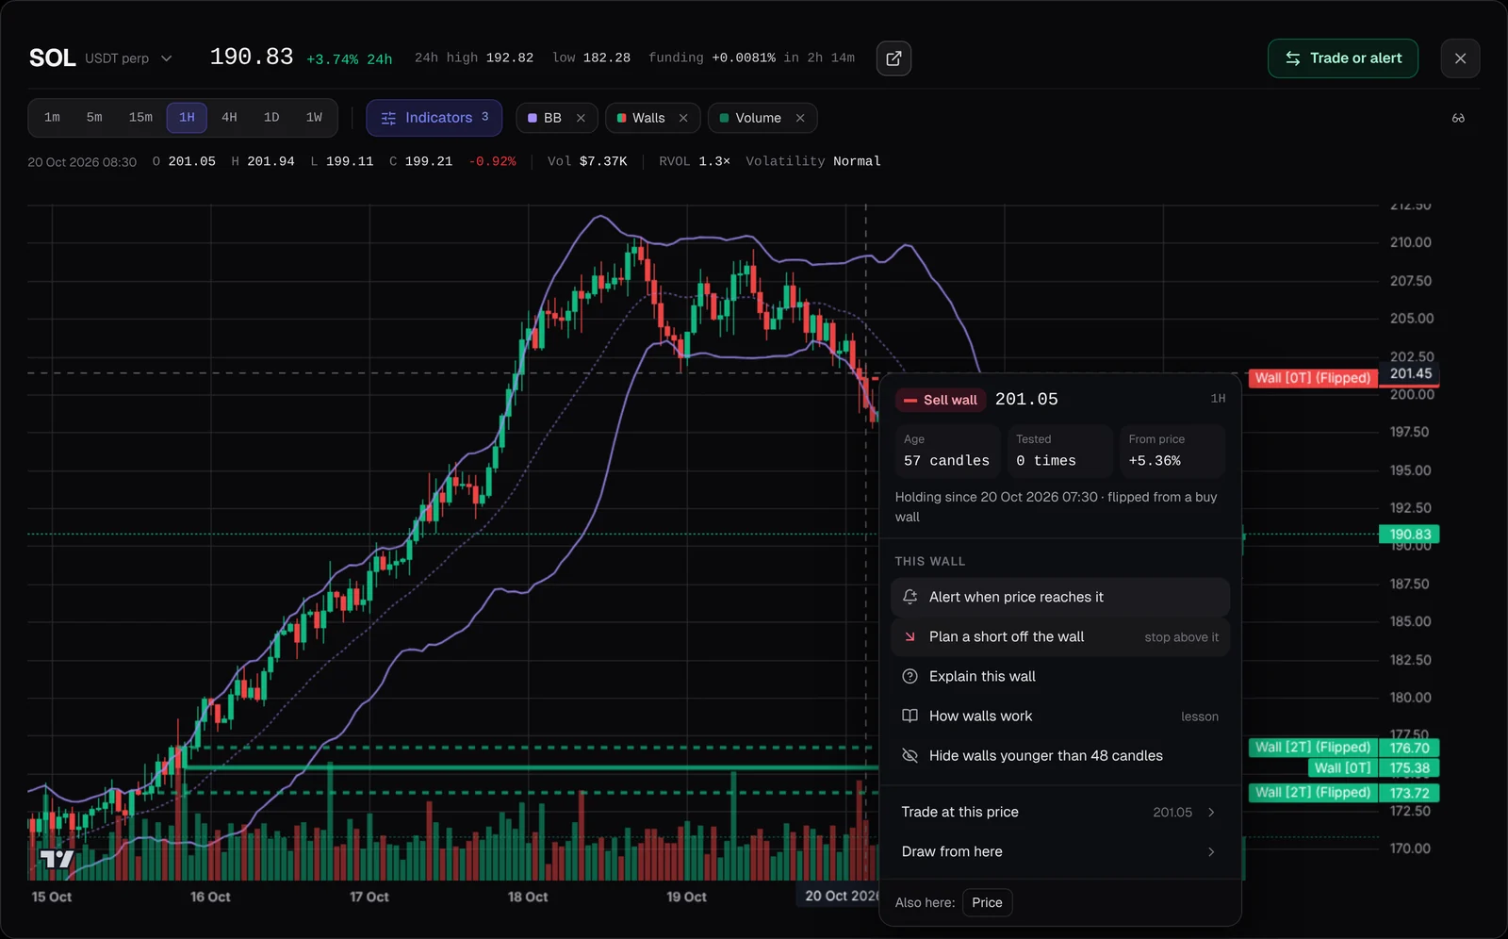
Task: Click the crossed-eye icon for Hide walls
Action: [910, 755]
